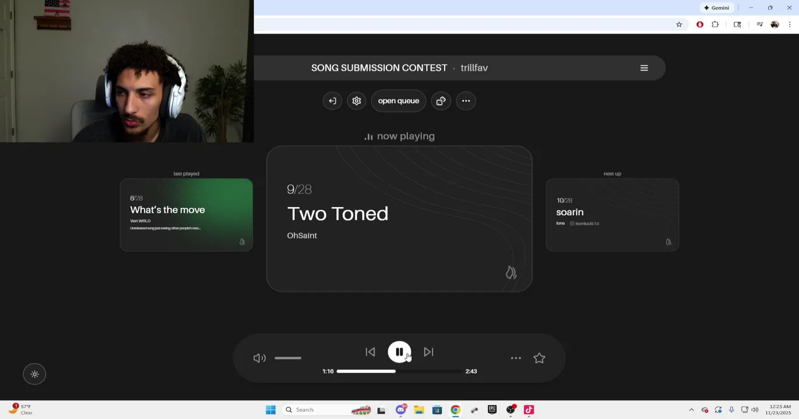Screen dimensions: 799x419
Task: Open the volume speaker in system tray
Action: [755, 410]
